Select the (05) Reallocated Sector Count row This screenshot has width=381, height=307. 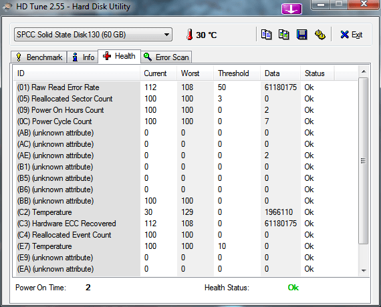[186, 99]
